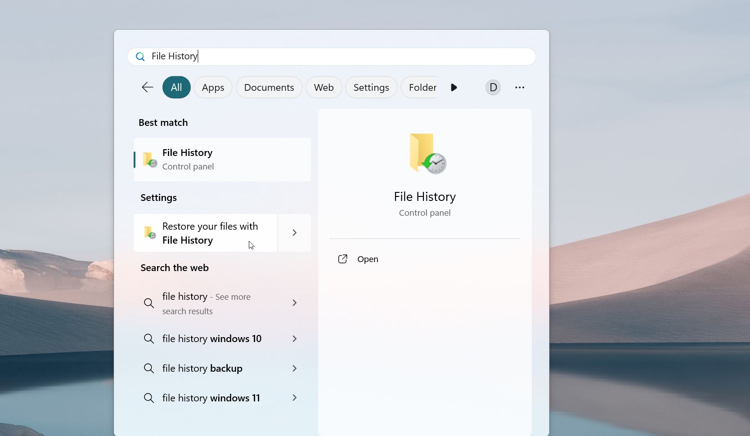This screenshot has width=750, height=436.
Task: Switch to the Folders filter tab
Action: [x=419, y=87]
